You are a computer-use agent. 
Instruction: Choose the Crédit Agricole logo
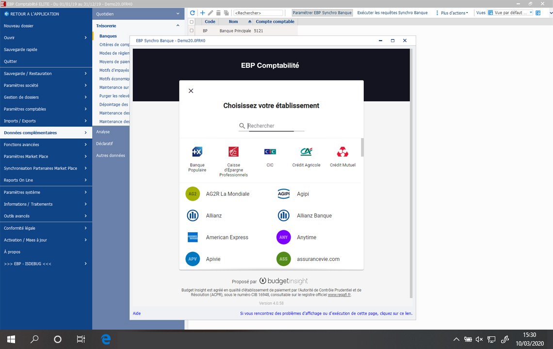click(x=306, y=152)
